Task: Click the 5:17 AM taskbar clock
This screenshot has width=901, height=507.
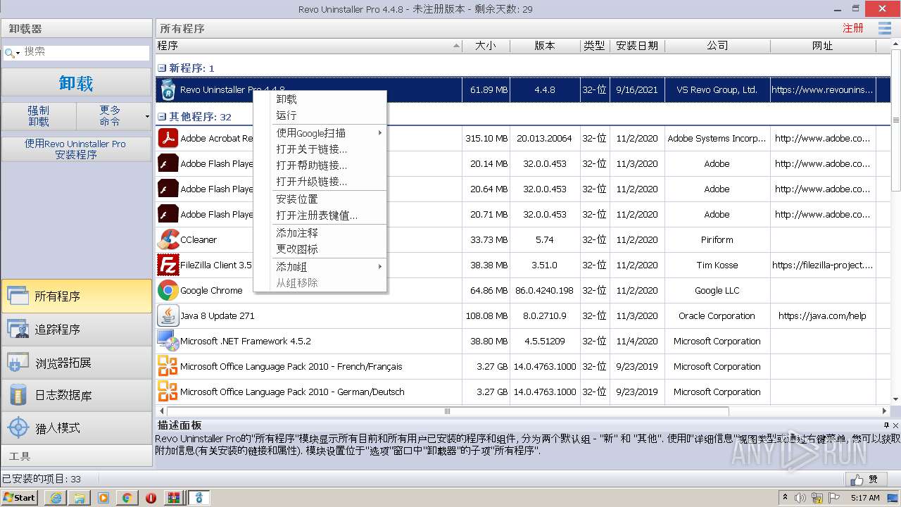Action: [865, 498]
